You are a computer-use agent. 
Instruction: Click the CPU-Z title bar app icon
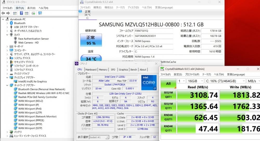tap(76, 64)
